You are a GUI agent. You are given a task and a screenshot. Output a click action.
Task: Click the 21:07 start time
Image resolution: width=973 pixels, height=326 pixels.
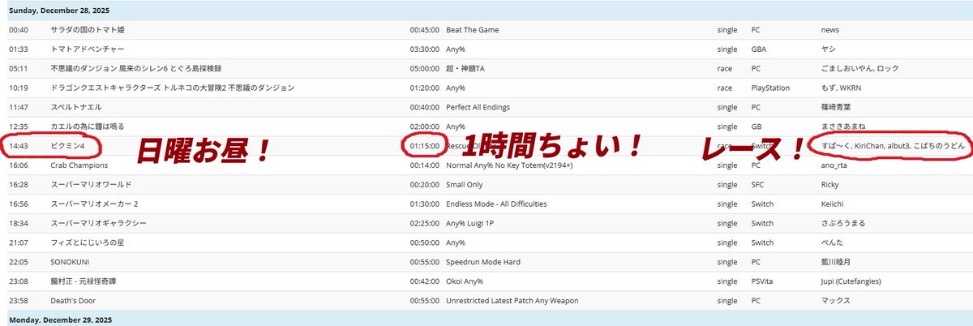pos(19,242)
